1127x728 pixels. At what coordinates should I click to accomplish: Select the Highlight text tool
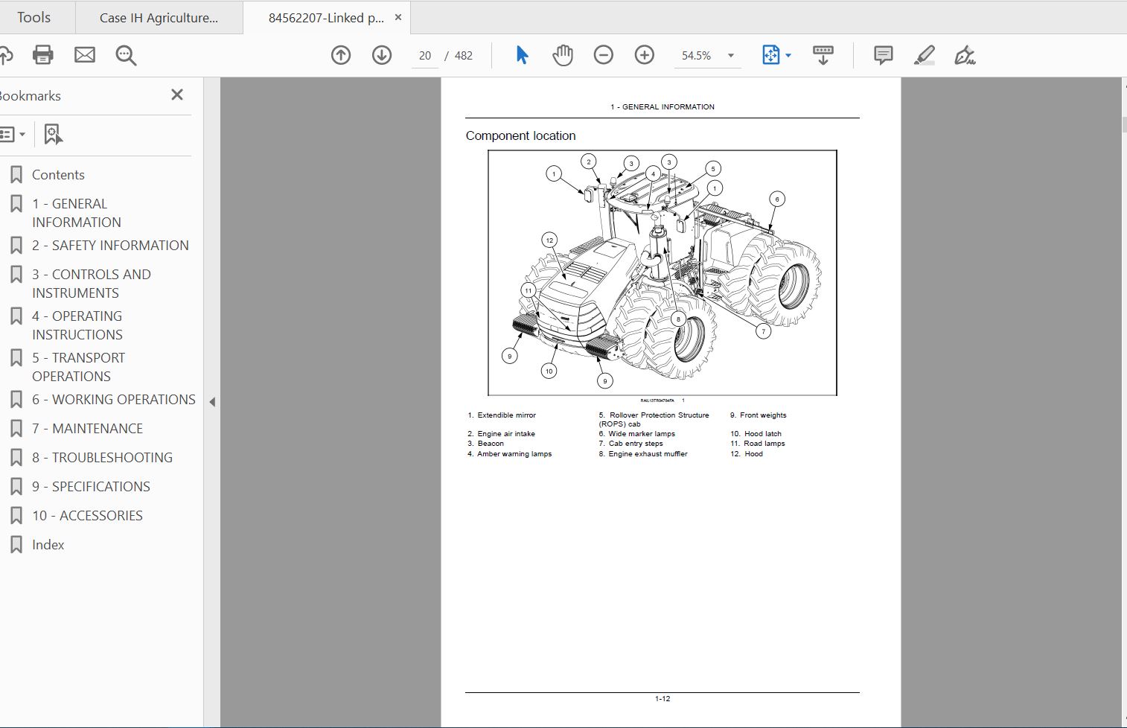tap(925, 55)
